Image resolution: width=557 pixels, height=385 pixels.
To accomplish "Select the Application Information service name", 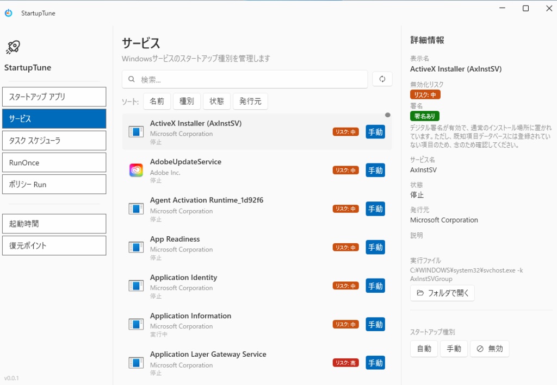I will [x=190, y=316].
